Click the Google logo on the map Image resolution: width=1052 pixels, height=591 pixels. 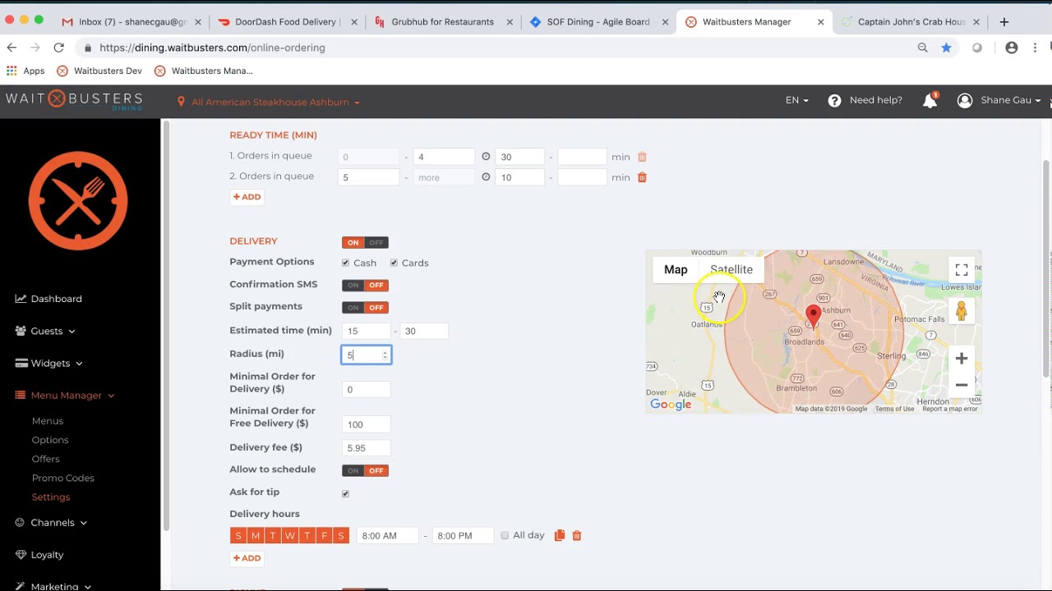click(x=671, y=405)
